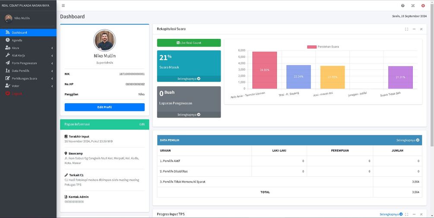
Task: Click the blue TRK - R. Sayang bar
Action: pyautogui.click(x=299, y=77)
